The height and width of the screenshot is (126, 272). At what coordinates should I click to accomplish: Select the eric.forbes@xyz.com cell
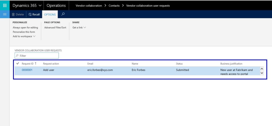click(100, 70)
